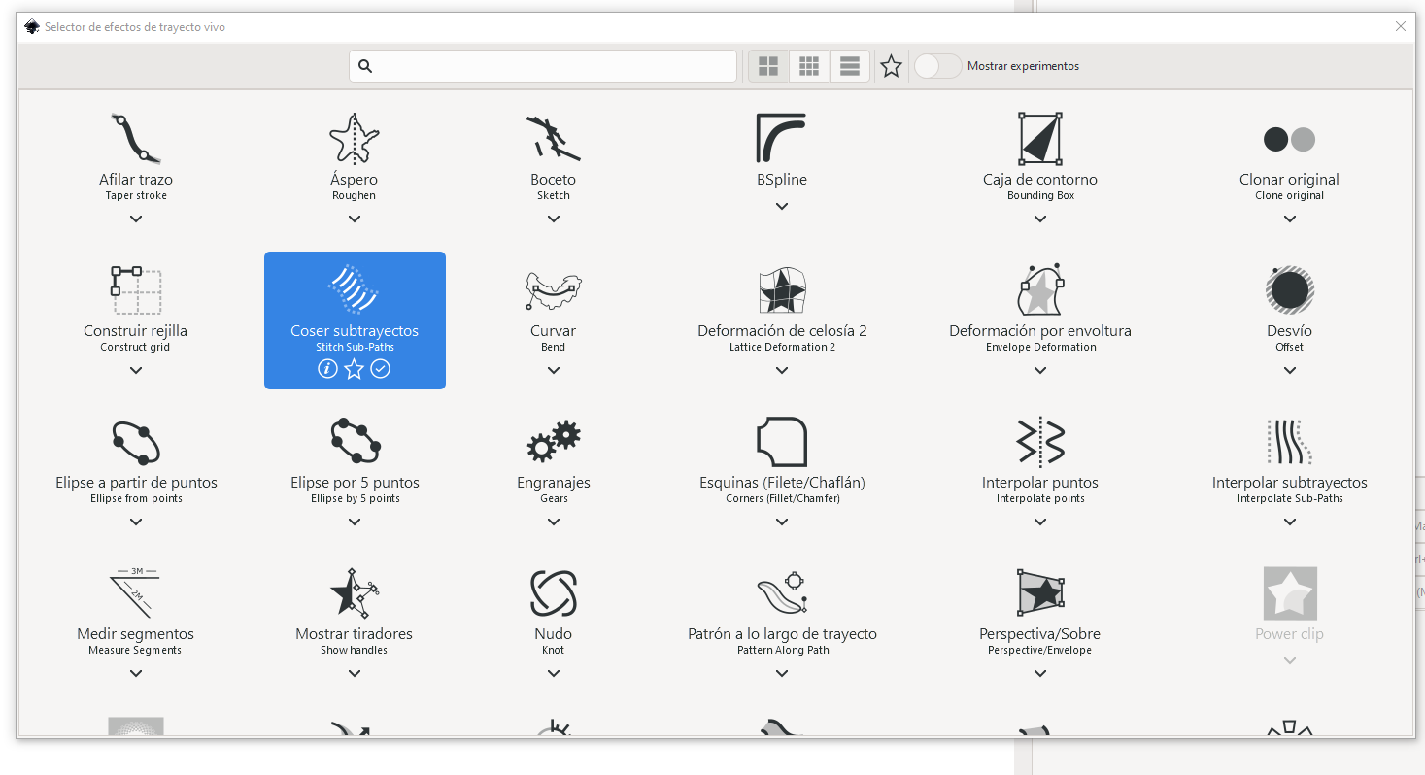1425x775 pixels.
Task: Expand the chevron under Áspero
Action: (x=355, y=219)
